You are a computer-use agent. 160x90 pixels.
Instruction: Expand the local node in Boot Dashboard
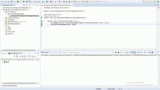(x=2, y=62)
